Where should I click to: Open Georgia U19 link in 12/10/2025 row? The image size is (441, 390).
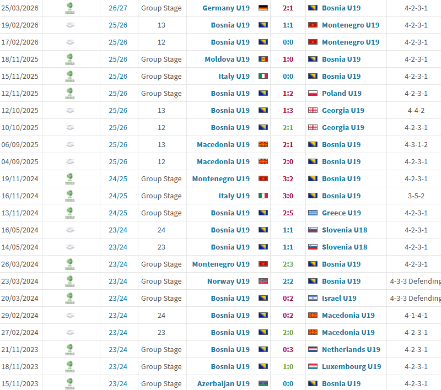343,111
